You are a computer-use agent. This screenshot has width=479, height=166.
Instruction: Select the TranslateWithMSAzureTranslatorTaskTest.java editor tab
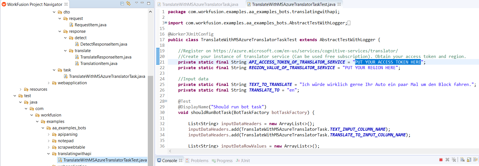coord(294,4)
